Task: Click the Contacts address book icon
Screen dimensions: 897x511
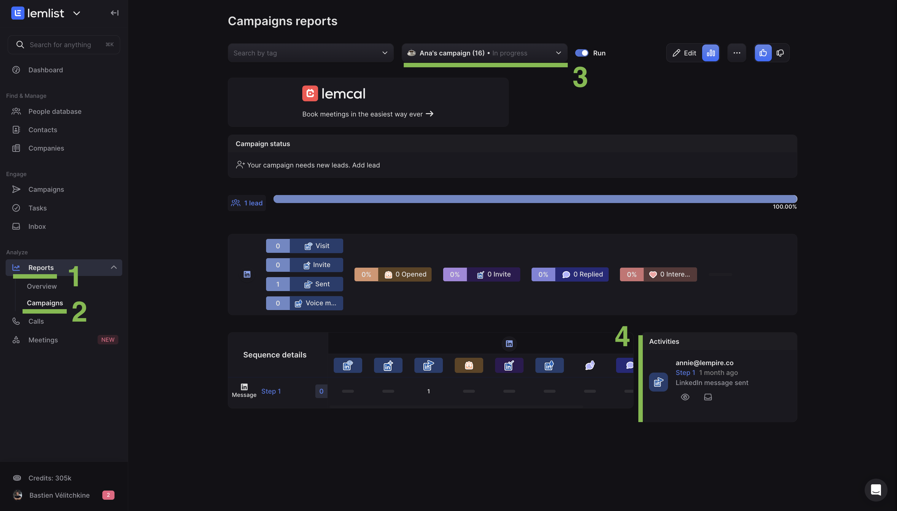Action: point(16,130)
